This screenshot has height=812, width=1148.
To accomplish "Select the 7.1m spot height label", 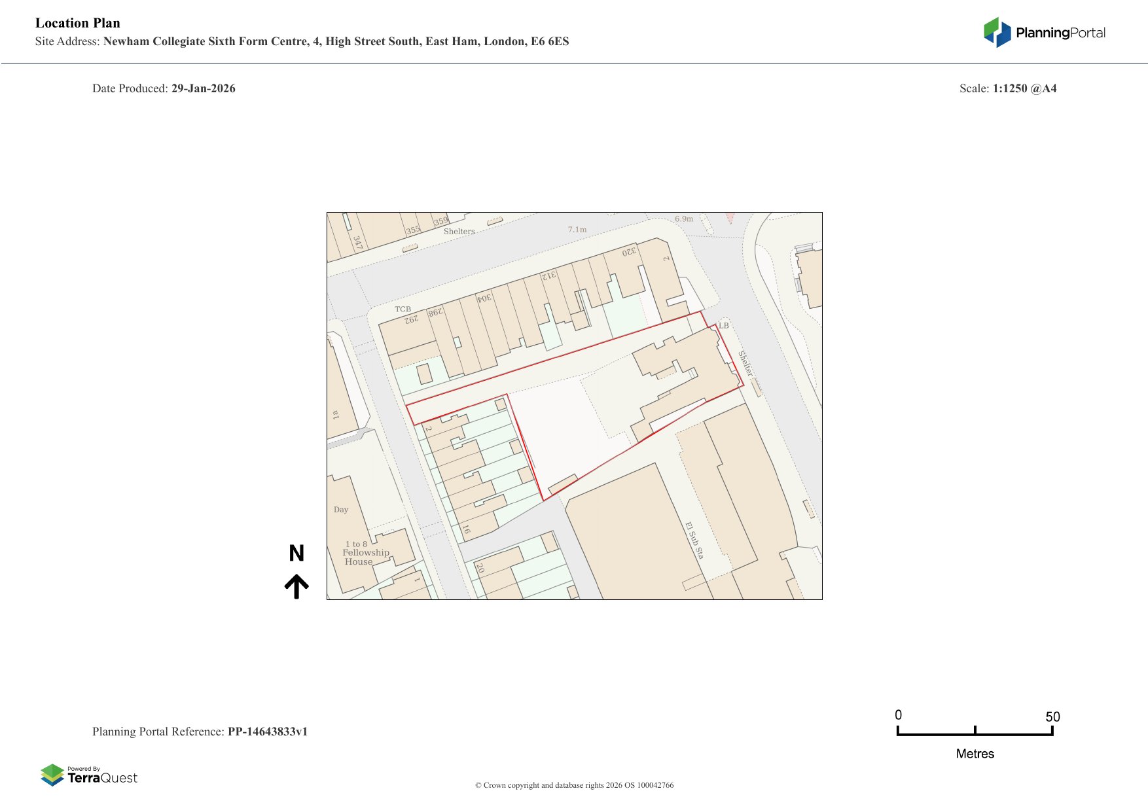I will pos(577,230).
